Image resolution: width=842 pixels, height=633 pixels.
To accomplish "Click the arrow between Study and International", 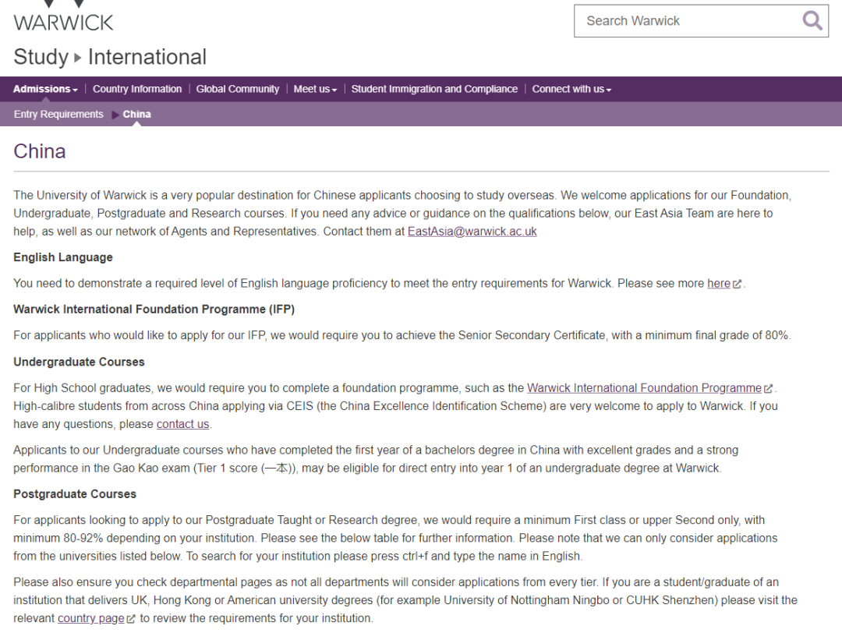I will pyautogui.click(x=78, y=58).
